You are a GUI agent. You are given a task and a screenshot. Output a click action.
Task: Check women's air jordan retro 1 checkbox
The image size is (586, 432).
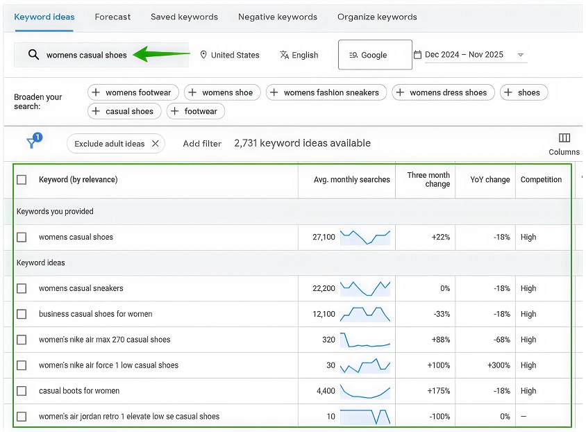[x=22, y=416]
